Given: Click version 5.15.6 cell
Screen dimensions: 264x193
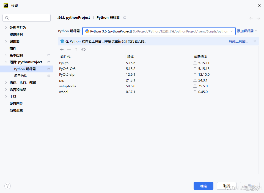Looking at the screenshot, I should coord(131,63).
